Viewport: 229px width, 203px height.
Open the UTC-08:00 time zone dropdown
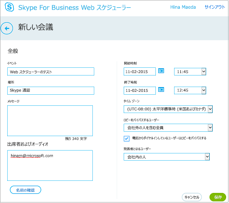(x=168, y=109)
